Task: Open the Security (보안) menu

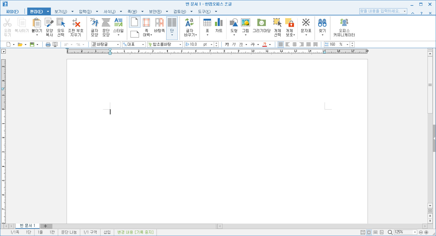Action: (x=155, y=11)
